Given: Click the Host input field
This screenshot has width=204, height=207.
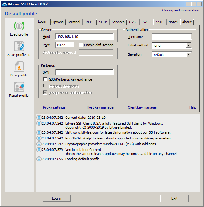Looking at the screenshot, I should pyautogui.click(x=84, y=37).
